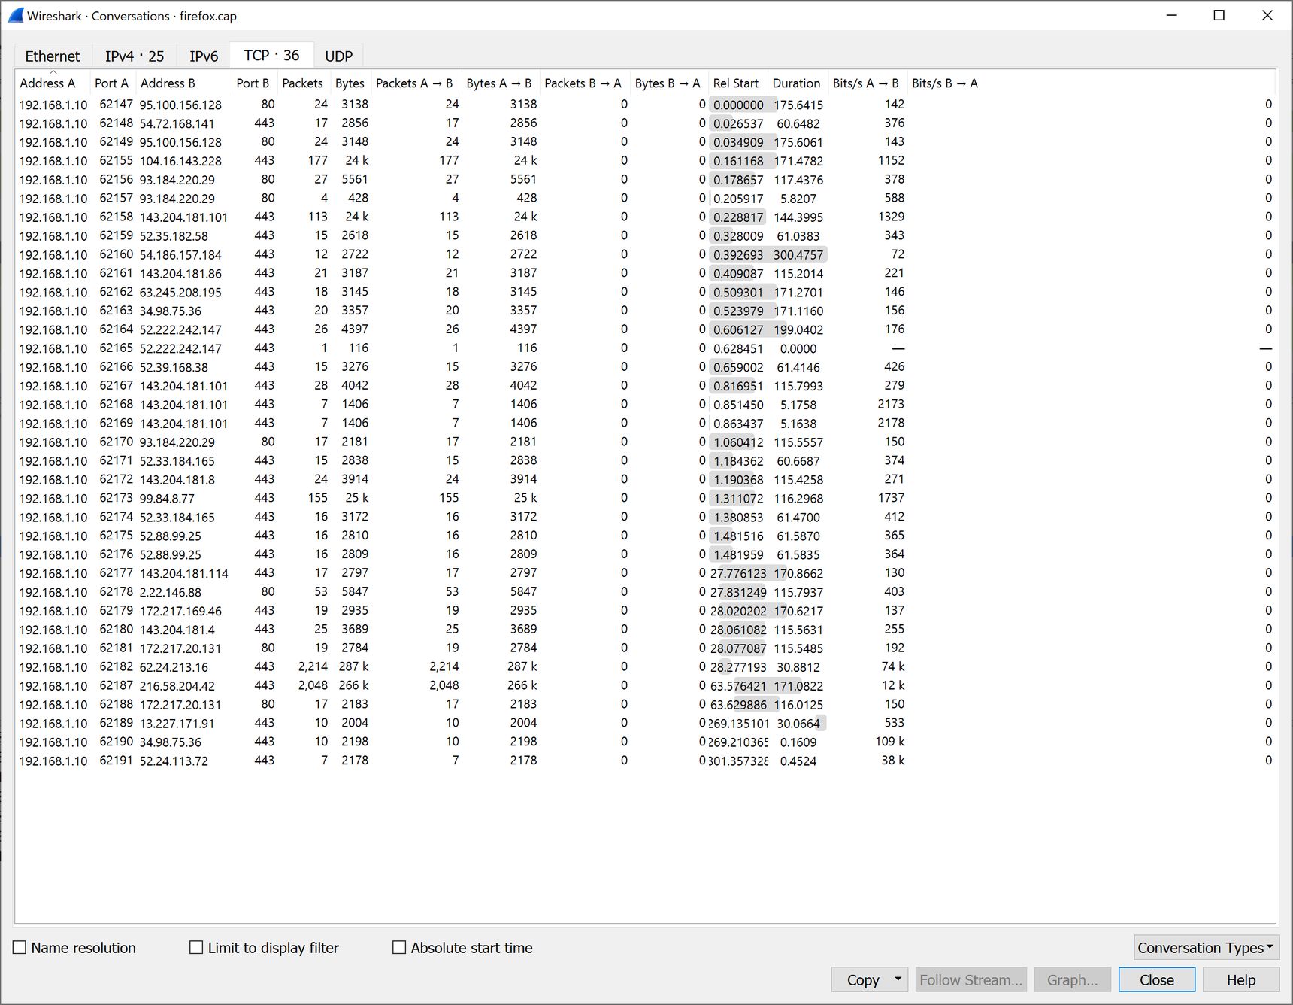1293x1005 pixels.
Task: Select the row with address 172.217.169.46
Action: coord(645,611)
